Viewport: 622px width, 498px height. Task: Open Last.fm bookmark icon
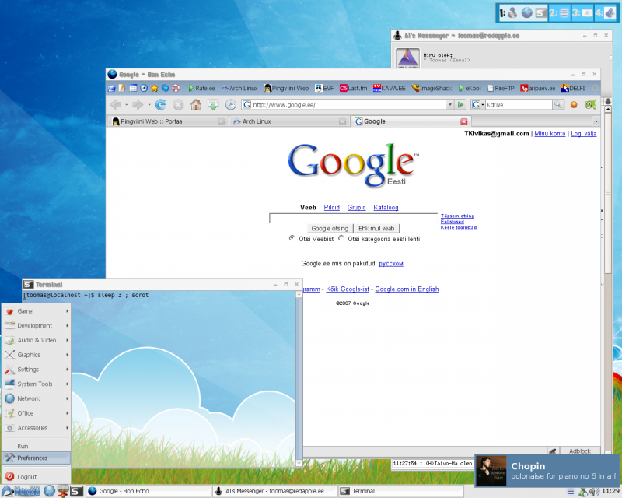344,88
